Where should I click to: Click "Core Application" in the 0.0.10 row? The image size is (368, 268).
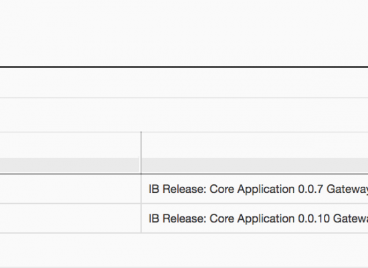[x=252, y=218]
